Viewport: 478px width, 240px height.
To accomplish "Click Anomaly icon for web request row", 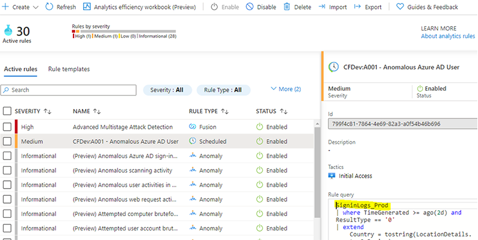I will 192,199.
